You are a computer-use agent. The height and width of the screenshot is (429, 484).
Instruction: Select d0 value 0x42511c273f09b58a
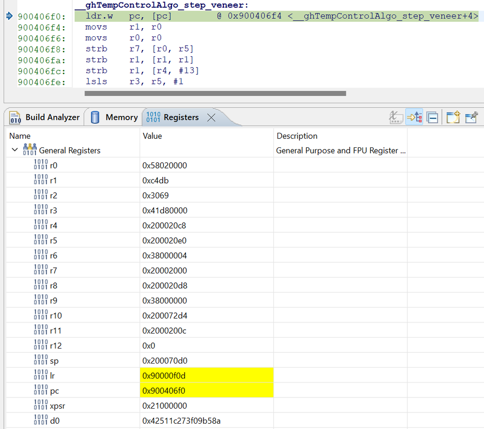181,421
